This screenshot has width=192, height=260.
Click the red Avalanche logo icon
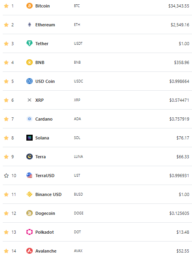pos(30,251)
